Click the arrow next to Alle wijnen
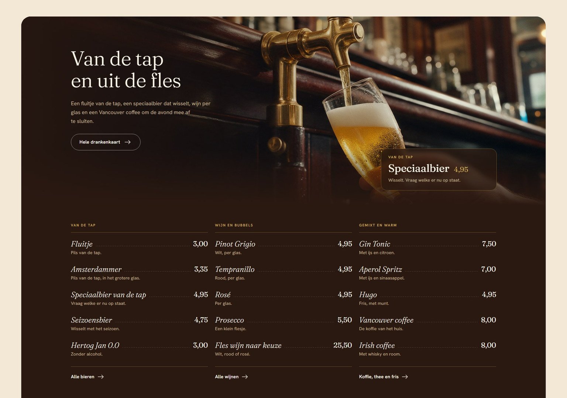The image size is (567, 398). tap(245, 377)
